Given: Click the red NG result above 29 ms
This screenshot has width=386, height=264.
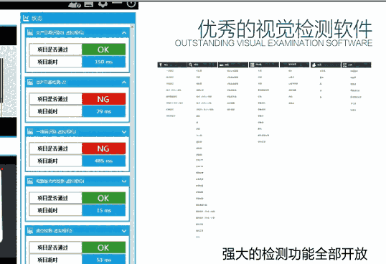Looking at the screenshot, I should (103, 99).
